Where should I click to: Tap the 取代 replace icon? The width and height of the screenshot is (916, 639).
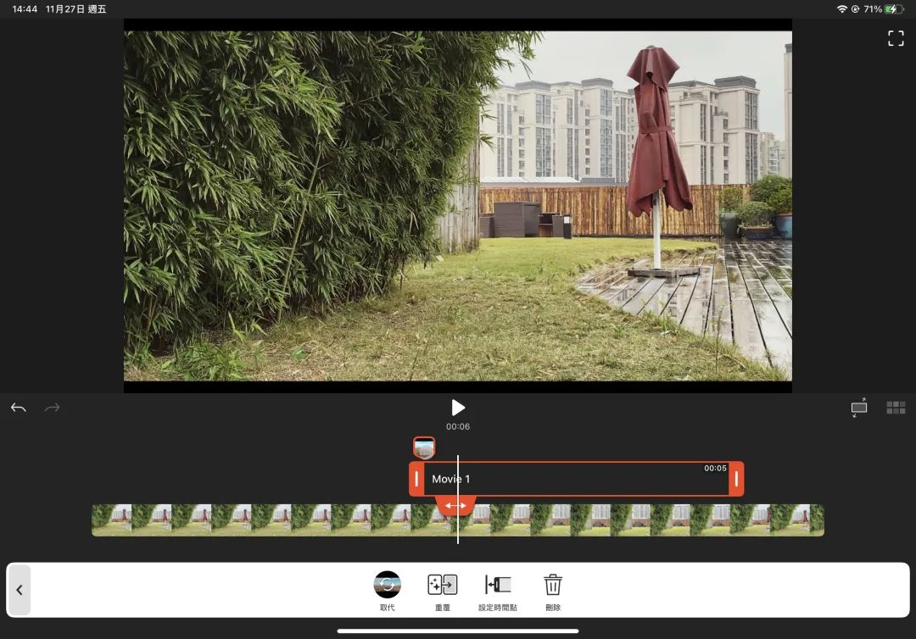coord(388,585)
